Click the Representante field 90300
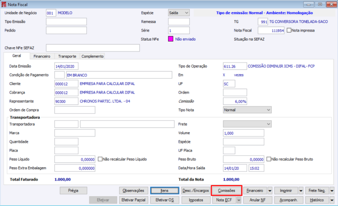338x206 pixels. (66, 101)
